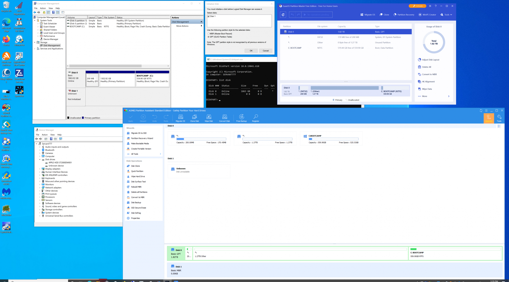The image size is (509, 282).
Task: Open SpeedFan desktop icon
Action: click(x=19, y=92)
